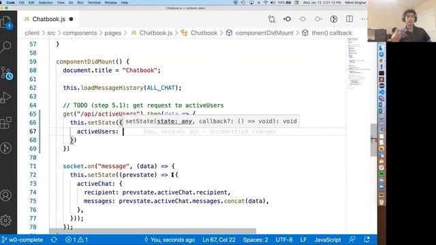
Task: Open the Search view in activity bar
Action: click(6, 47)
